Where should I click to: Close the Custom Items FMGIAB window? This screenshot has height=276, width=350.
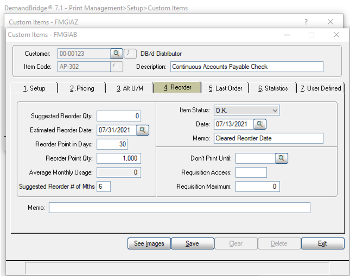coord(336,35)
